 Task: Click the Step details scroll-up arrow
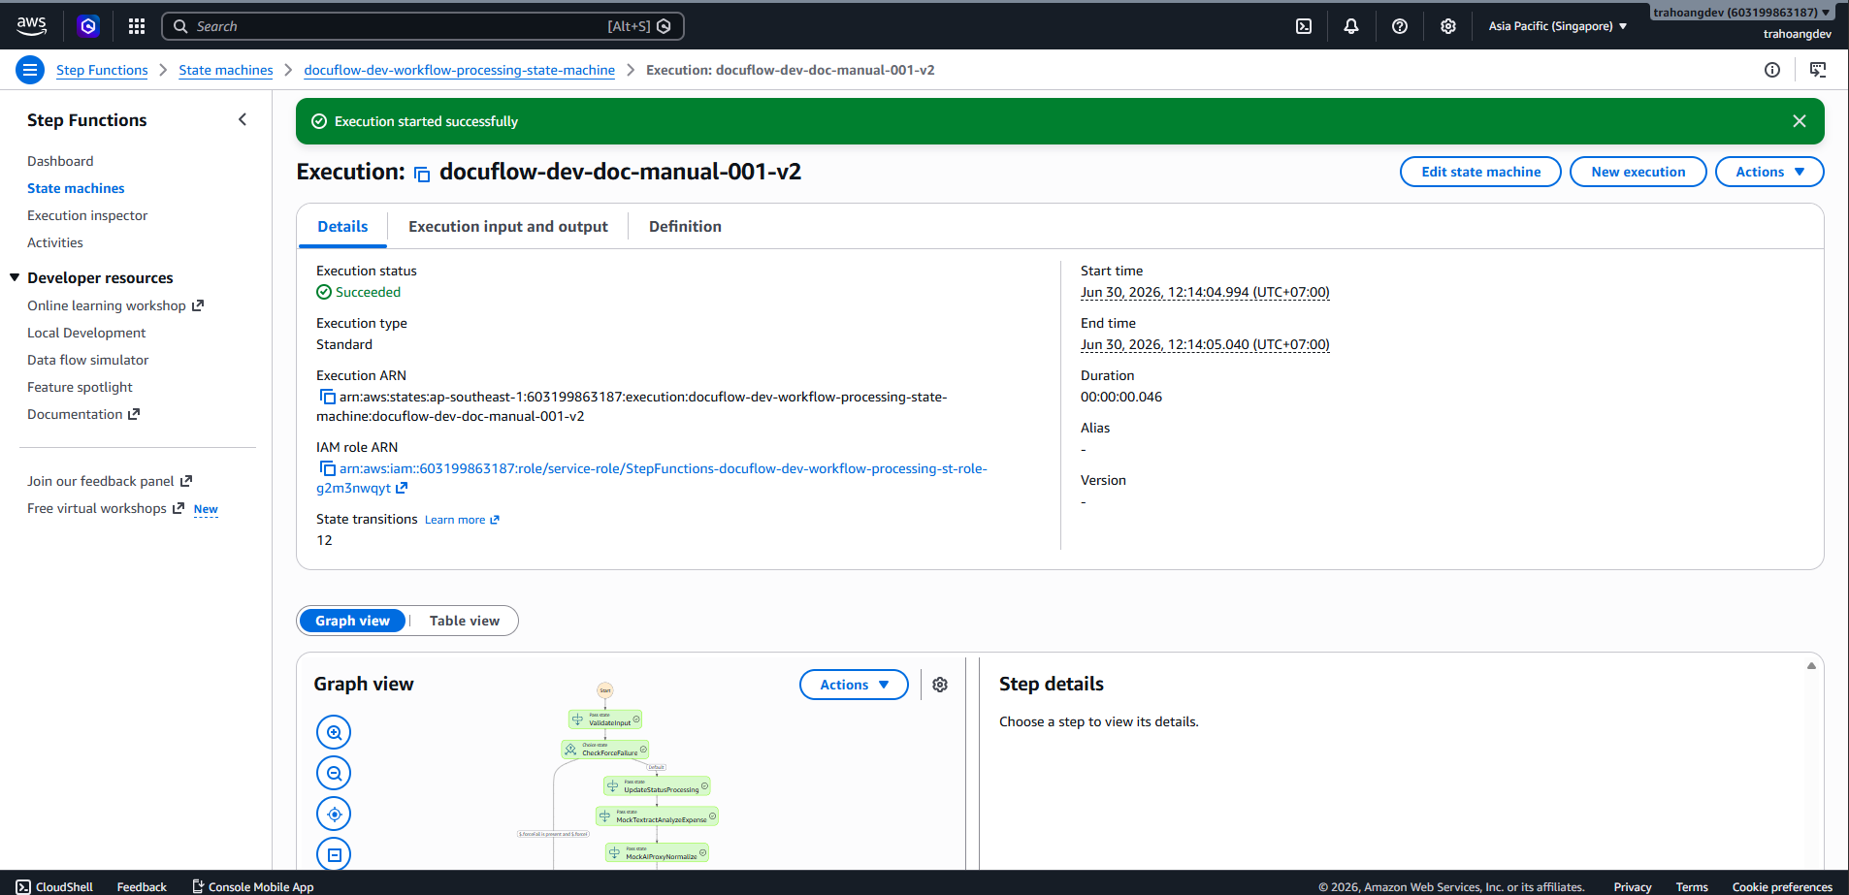tap(1811, 665)
